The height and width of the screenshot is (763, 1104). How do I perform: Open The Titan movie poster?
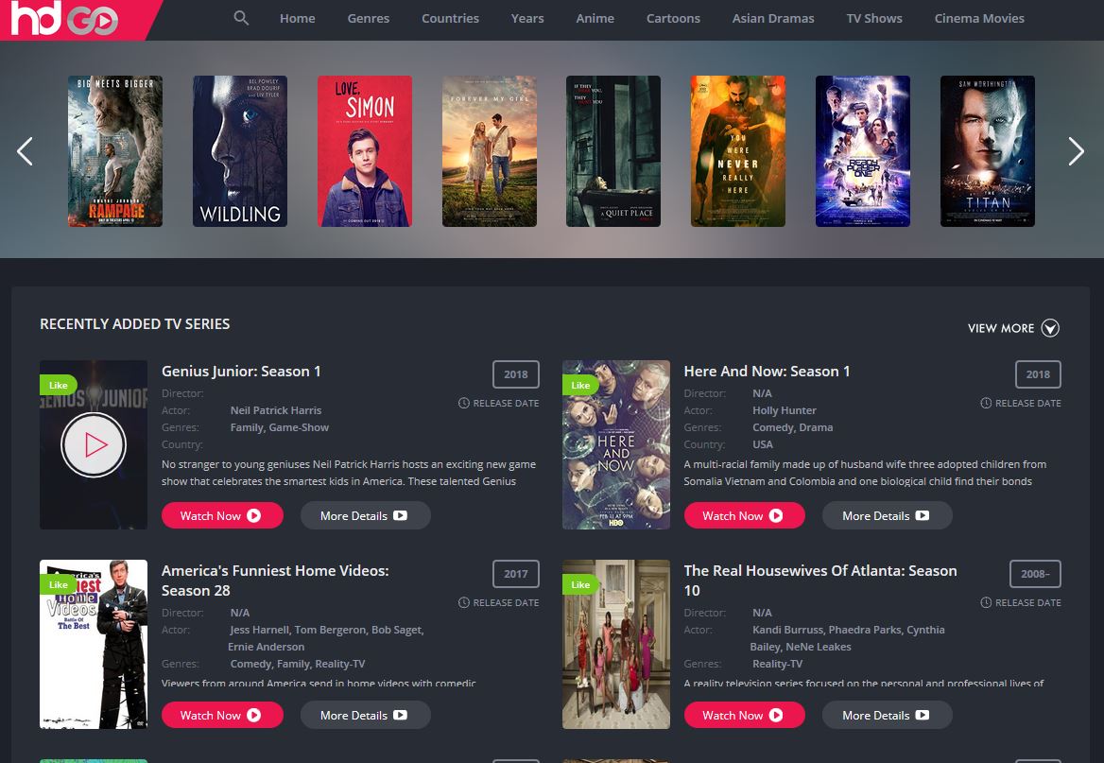pyautogui.click(x=988, y=151)
